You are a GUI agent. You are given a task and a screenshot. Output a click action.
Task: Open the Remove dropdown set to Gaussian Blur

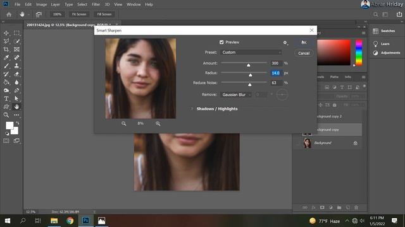coord(236,95)
